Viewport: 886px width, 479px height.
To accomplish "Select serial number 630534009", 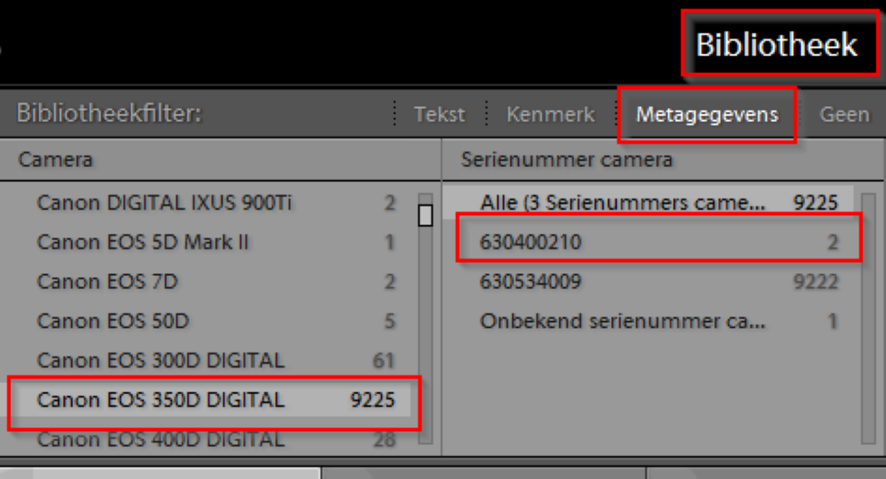I will (648, 281).
